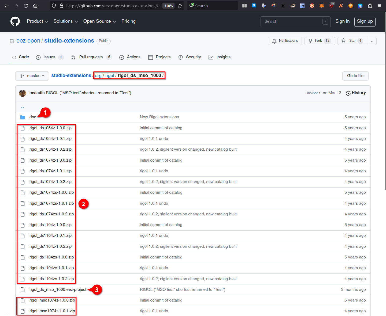Click the Notifications bell button
Viewport: 386px width, 316px height.
coord(285,41)
